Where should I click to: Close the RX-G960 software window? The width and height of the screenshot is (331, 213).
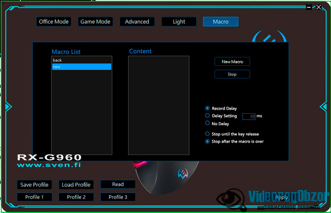(319, 7)
